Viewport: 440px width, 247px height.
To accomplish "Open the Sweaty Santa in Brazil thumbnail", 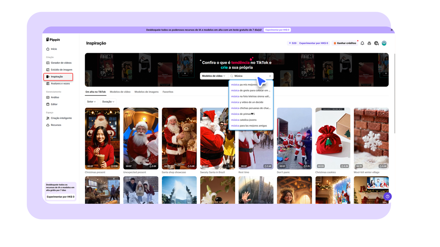I will click(x=218, y=139).
